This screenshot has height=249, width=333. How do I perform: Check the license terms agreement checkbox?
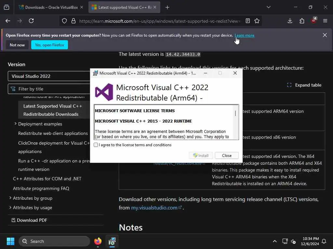click(96, 145)
